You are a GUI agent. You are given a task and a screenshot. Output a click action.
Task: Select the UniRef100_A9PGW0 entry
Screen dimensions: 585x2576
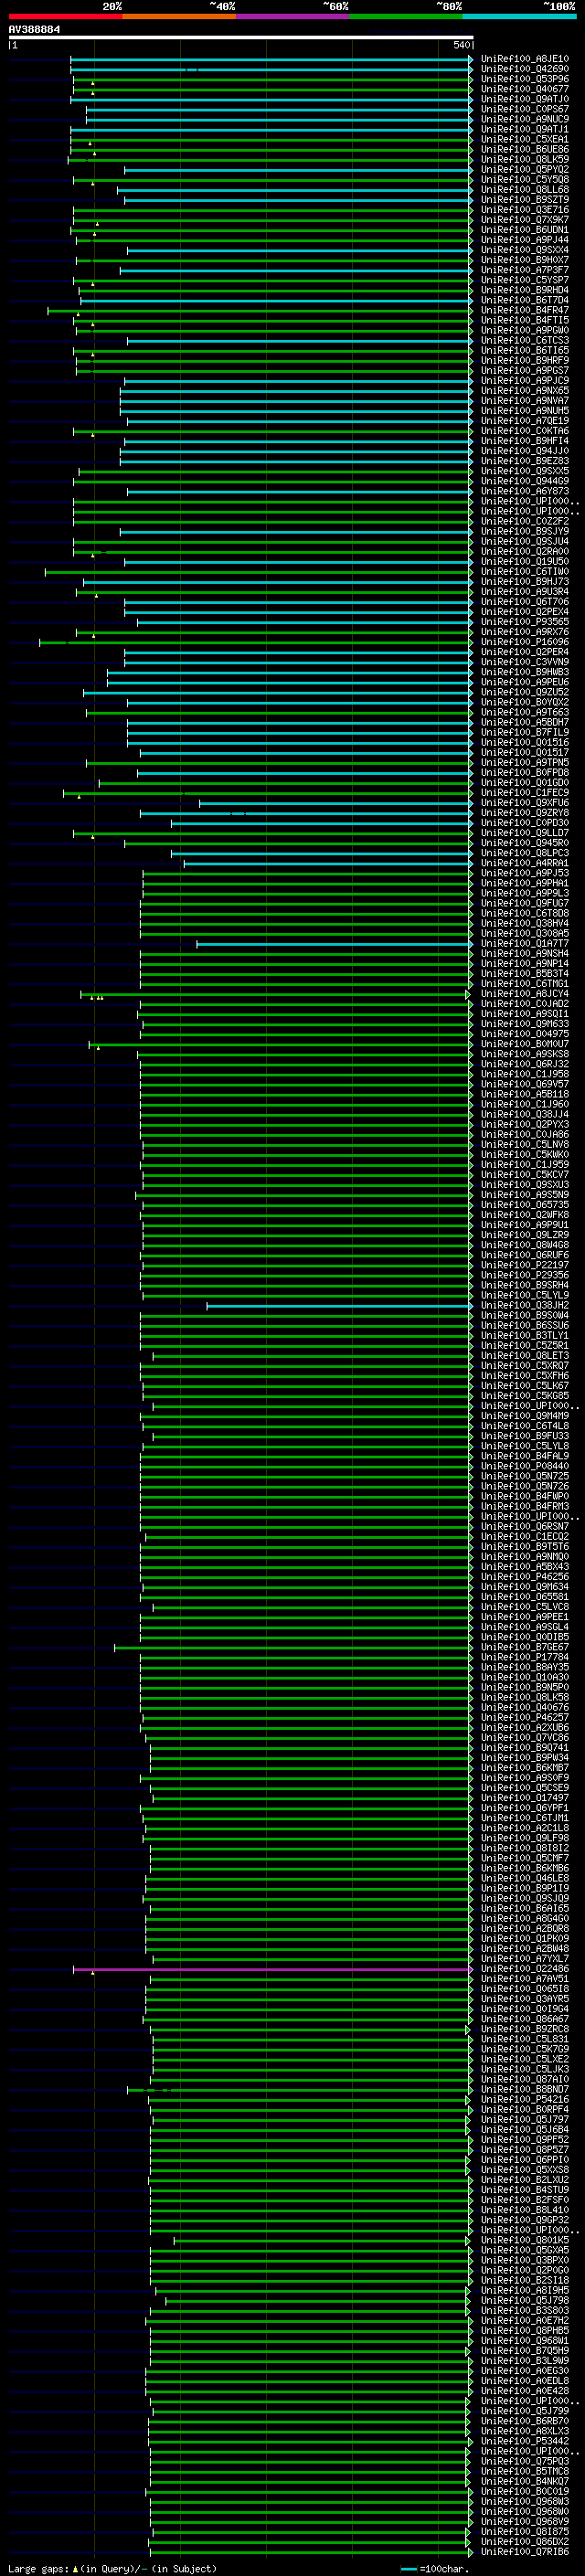click(x=525, y=330)
